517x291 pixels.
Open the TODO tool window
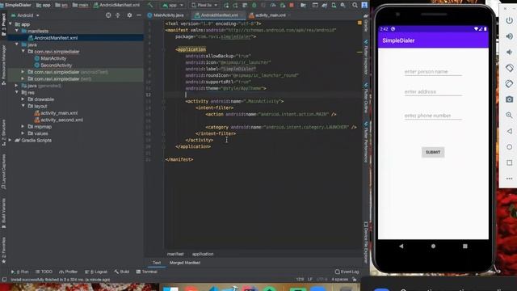44,272
